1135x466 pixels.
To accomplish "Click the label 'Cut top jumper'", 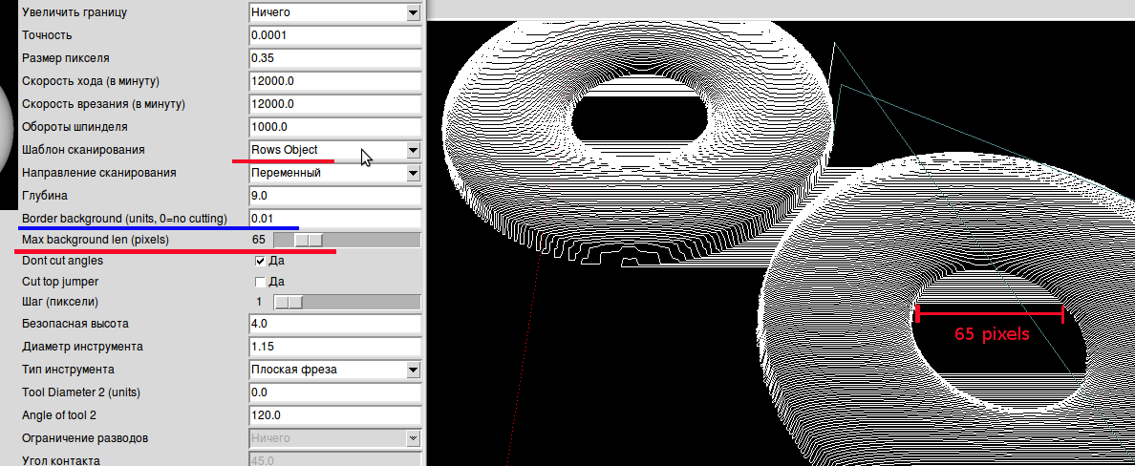I will [x=60, y=282].
